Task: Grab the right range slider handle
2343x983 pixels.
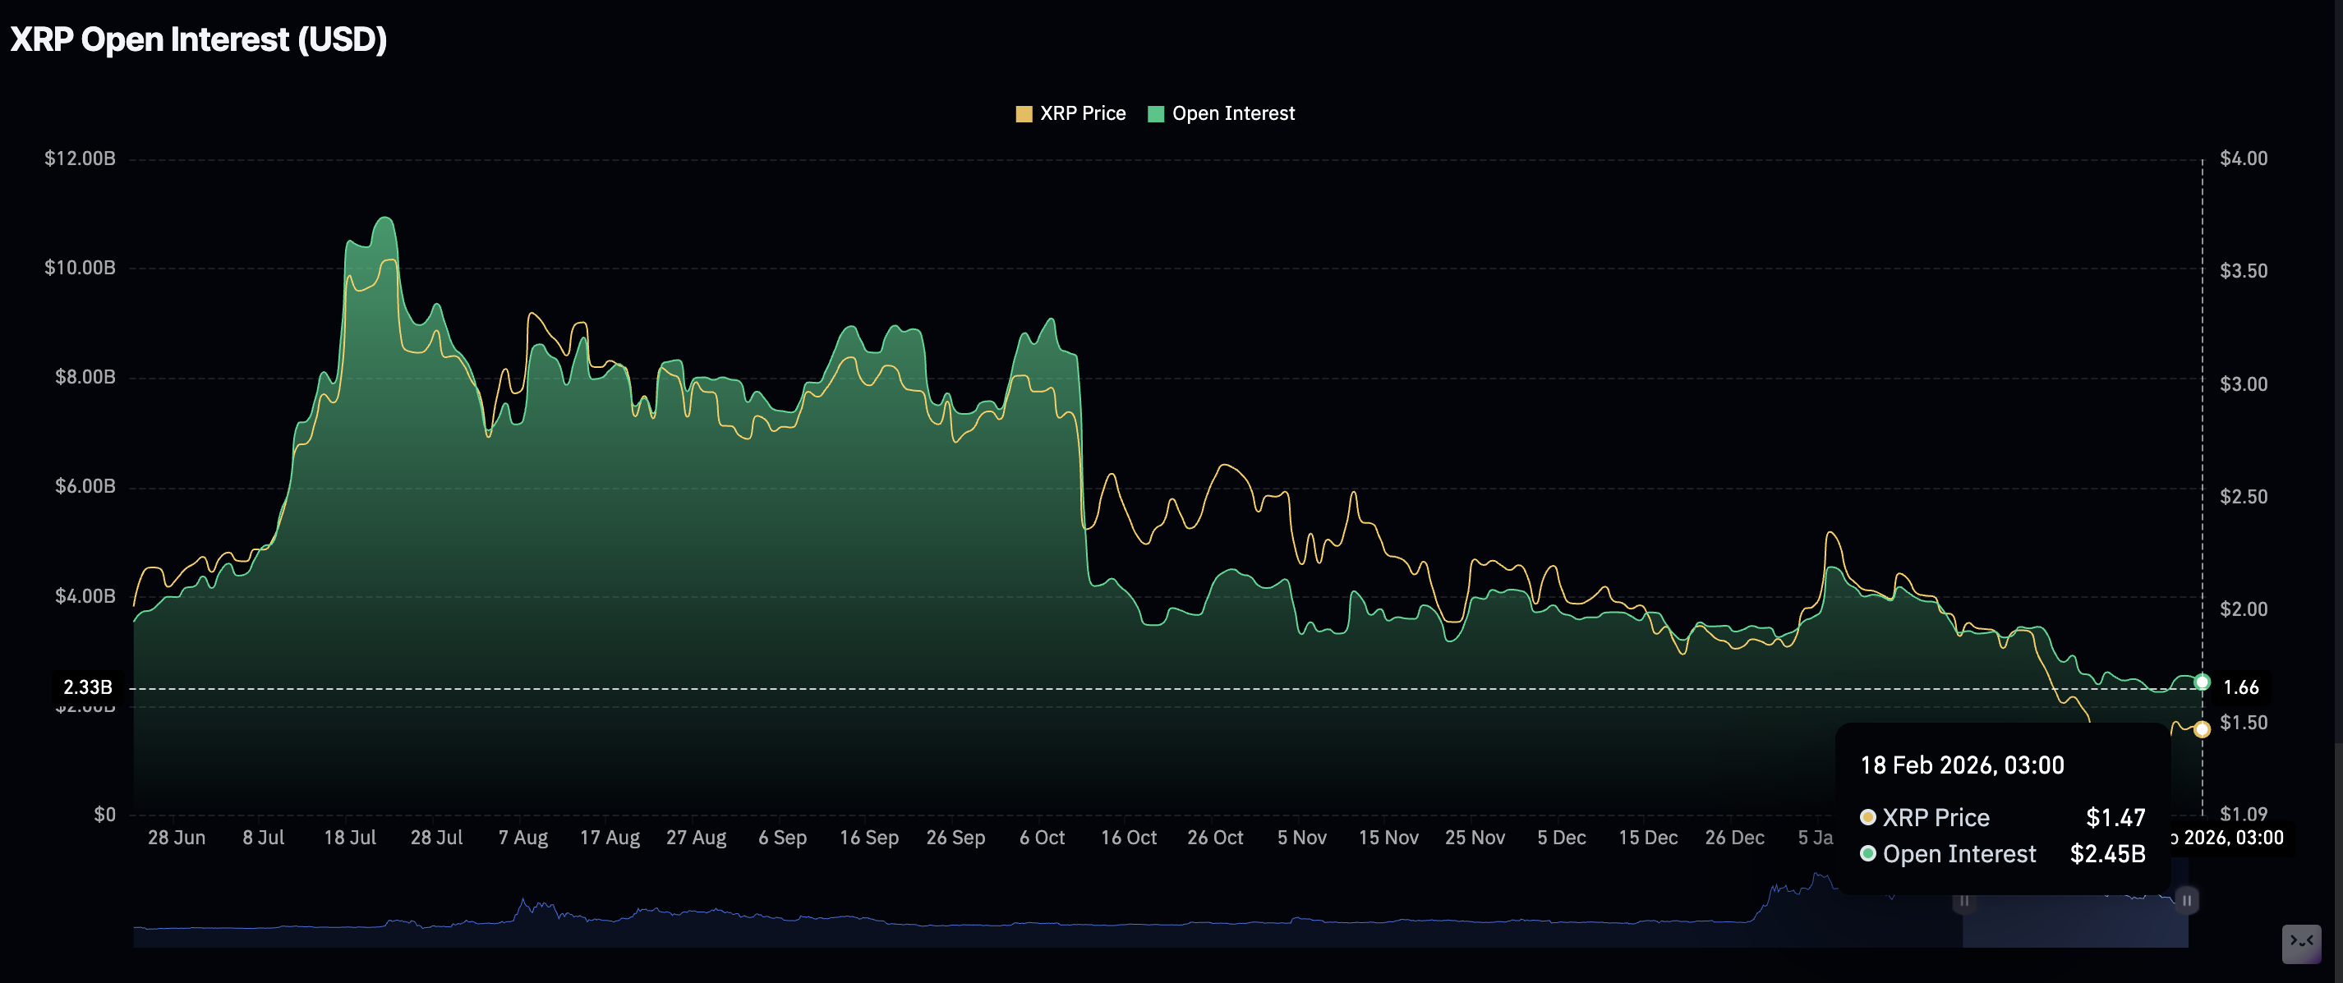Action: pyautogui.click(x=2187, y=900)
